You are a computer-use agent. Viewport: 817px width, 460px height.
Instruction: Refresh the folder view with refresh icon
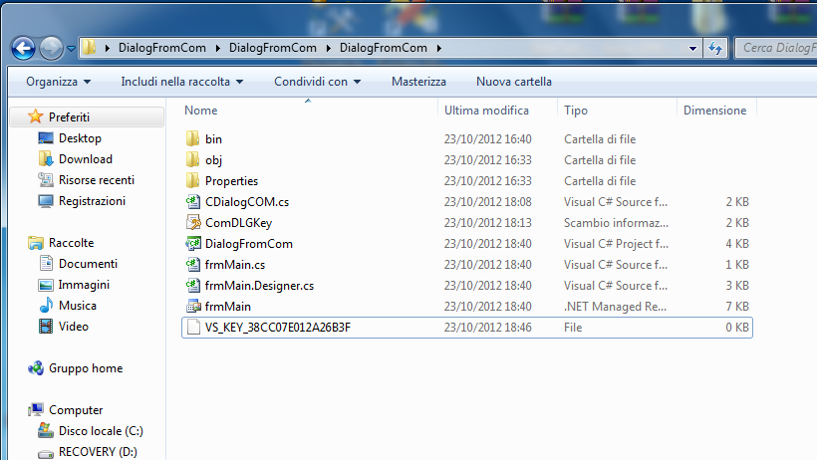coord(715,49)
